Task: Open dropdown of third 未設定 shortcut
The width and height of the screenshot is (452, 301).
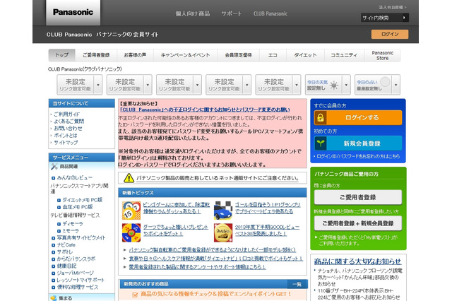Action: (x=198, y=85)
